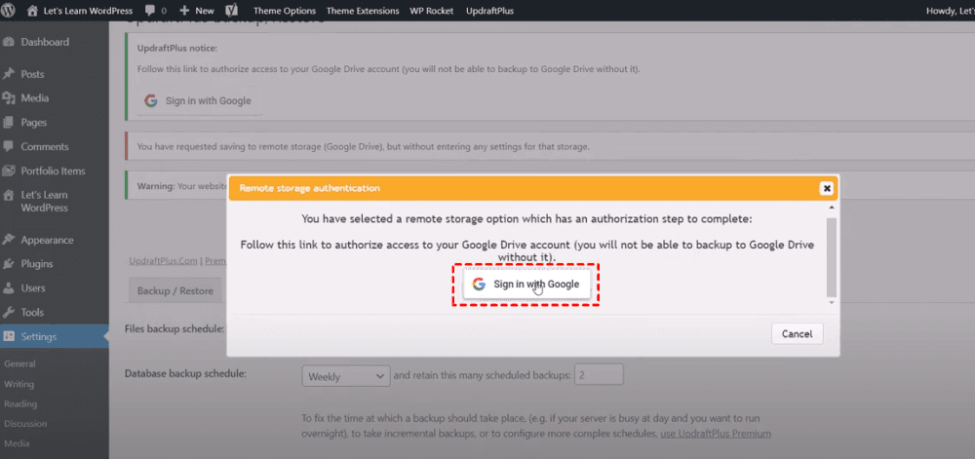Screen dimensions: 975x459
Task: Click Sign in with Google in dialog
Action: [526, 285]
